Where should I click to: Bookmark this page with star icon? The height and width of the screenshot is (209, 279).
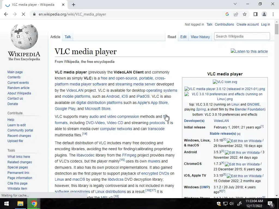pos(245,14)
